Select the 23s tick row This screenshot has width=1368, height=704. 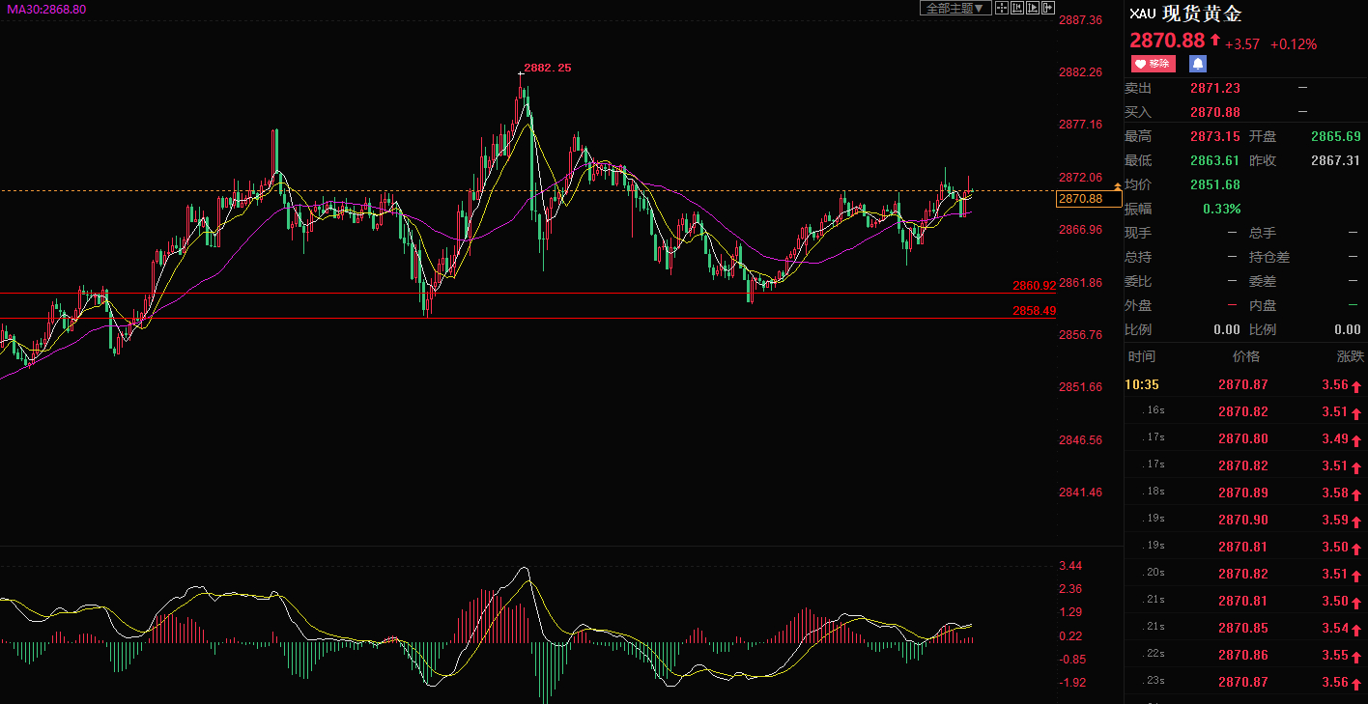[1244, 682]
